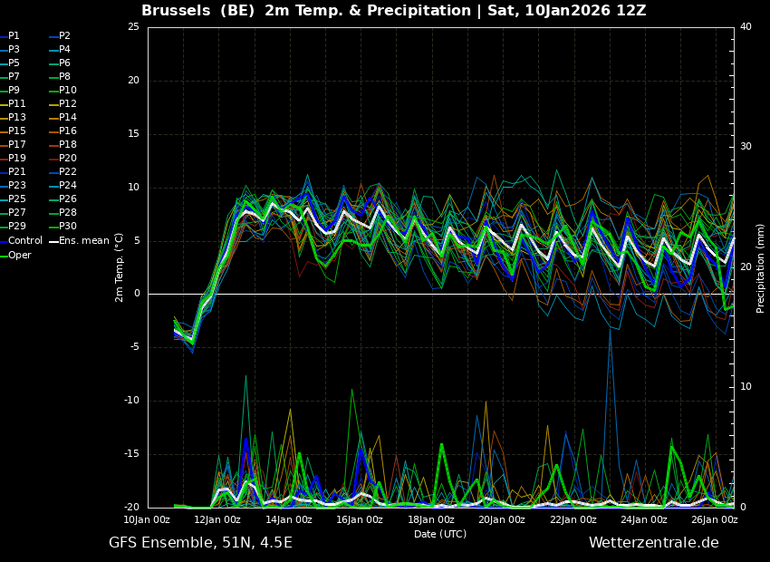
Task: Select the 26Jan 00z date label
Action: click(715, 520)
